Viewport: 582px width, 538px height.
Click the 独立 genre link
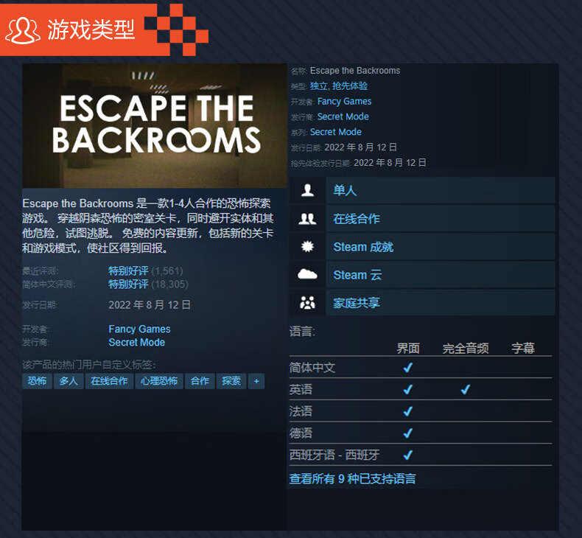click(318, 86)
